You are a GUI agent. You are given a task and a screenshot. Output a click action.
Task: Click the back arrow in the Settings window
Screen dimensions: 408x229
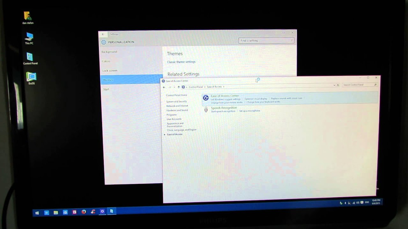pyautogui.click(x=103, y=34)
